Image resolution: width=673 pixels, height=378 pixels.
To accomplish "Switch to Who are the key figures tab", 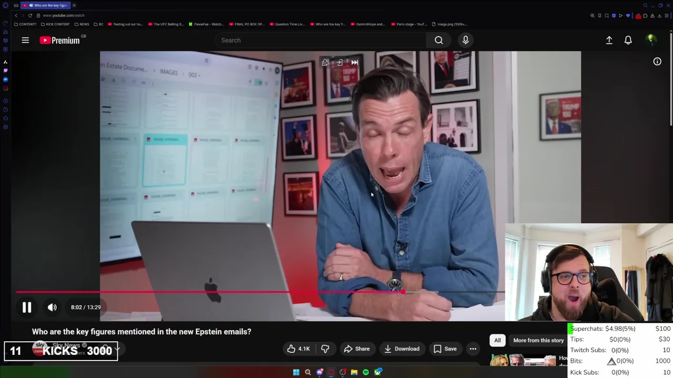I will [46, 5].
